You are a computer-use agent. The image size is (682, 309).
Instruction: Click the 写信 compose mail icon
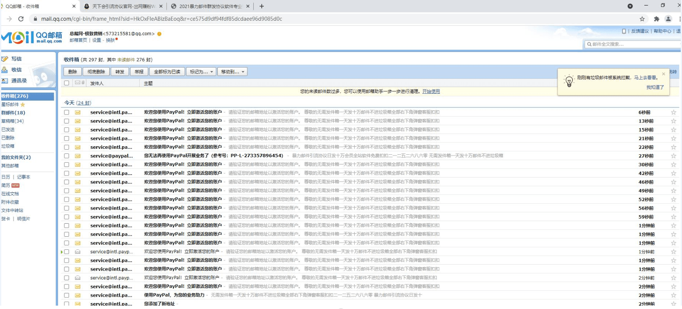[x=5, y=59]
